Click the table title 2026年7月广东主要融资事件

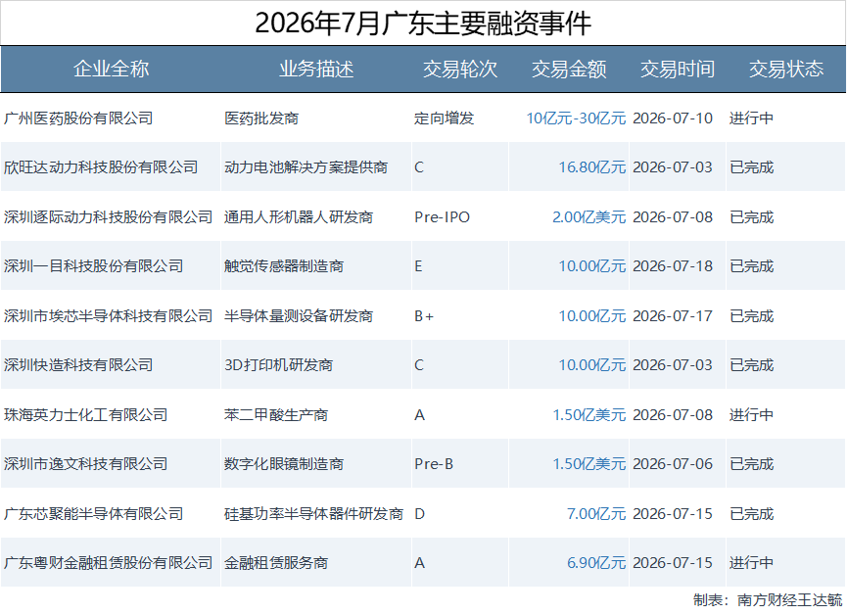pyautogui.click(x=423, y=24)
